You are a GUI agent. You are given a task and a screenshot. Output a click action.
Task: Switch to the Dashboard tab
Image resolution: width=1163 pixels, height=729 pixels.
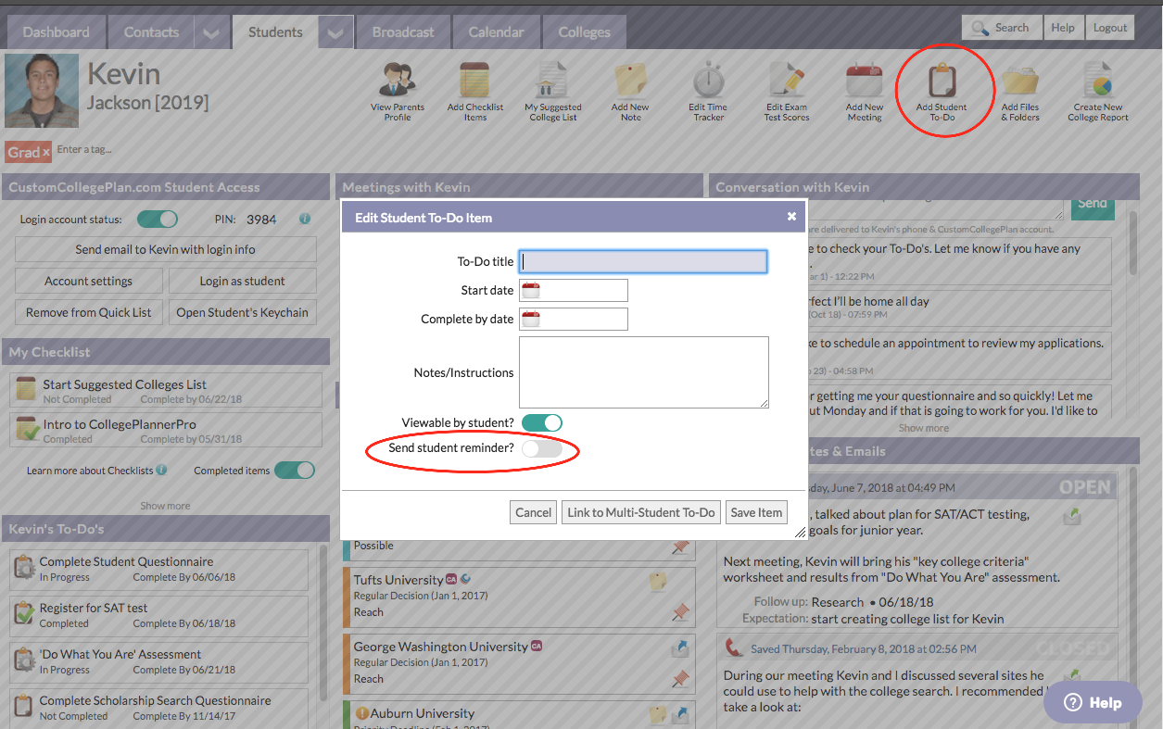pos(57,32)
